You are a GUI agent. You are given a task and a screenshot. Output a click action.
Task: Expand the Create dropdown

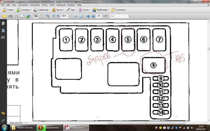click(14, 10)
